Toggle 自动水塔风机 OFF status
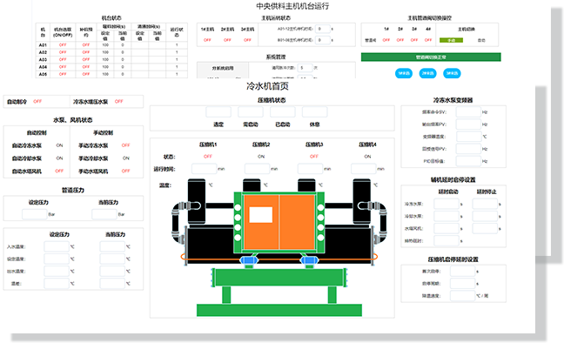The width and height of the screenshot is (564, 343). 59,171
